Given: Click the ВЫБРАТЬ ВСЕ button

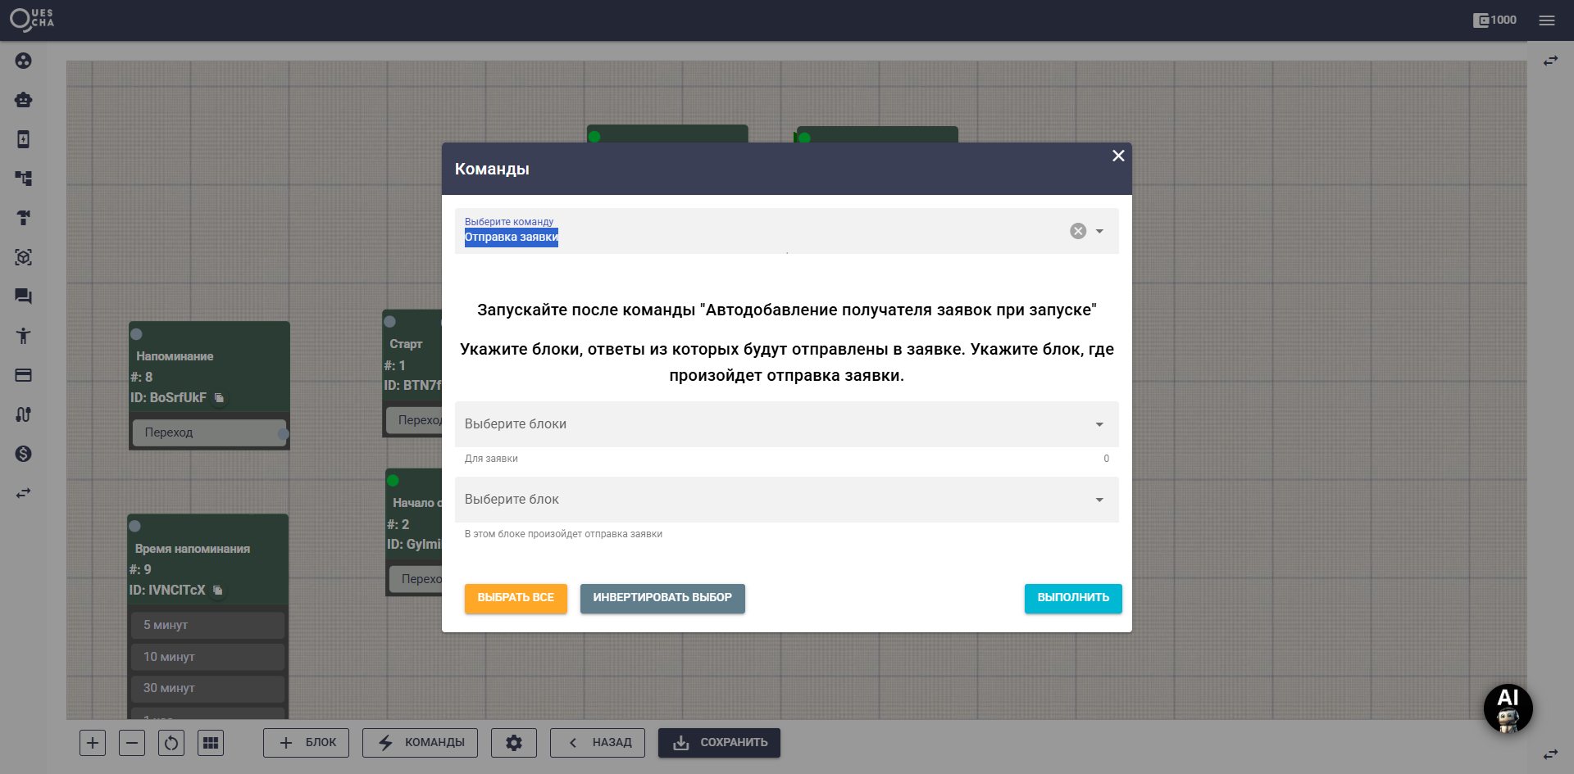Looking at the screenshot, I should coord(515,599).
